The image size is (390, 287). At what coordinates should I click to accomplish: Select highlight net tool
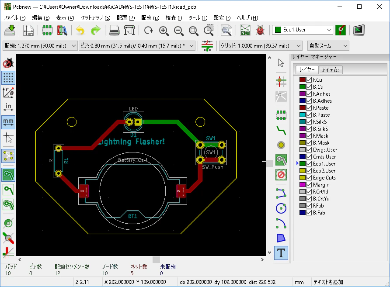(x=281, y=81)
